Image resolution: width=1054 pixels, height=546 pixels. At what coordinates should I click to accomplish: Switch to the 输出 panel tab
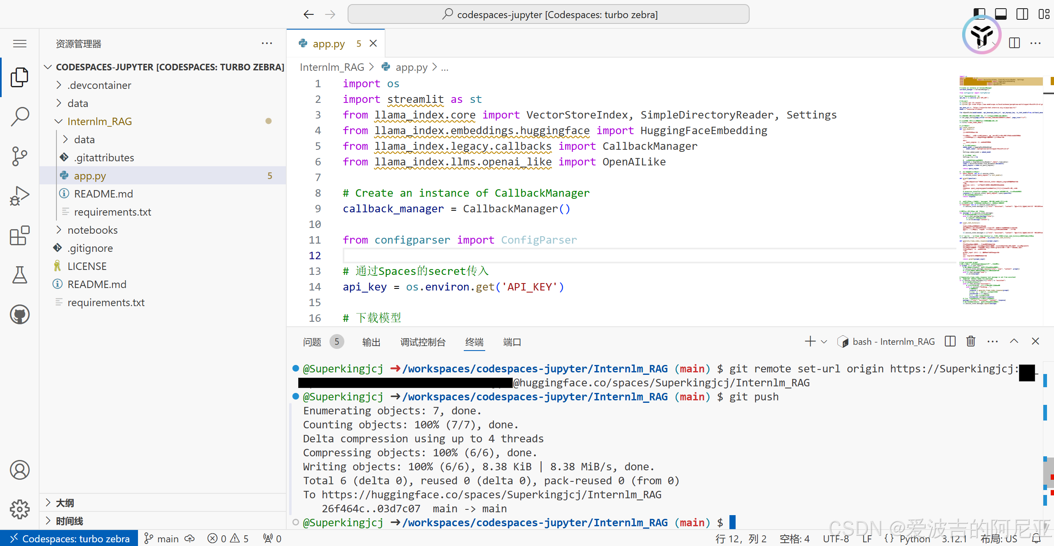(371, 342)
